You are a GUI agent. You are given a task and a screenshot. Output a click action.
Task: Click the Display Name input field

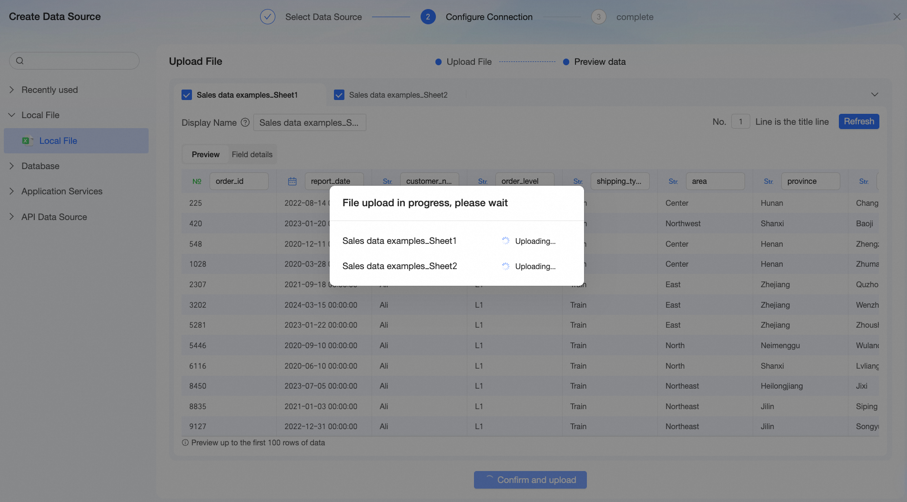[310, 122]
